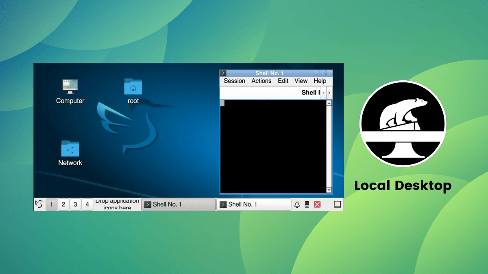
Task: Open the View menu
Action: tap(301, 81)
